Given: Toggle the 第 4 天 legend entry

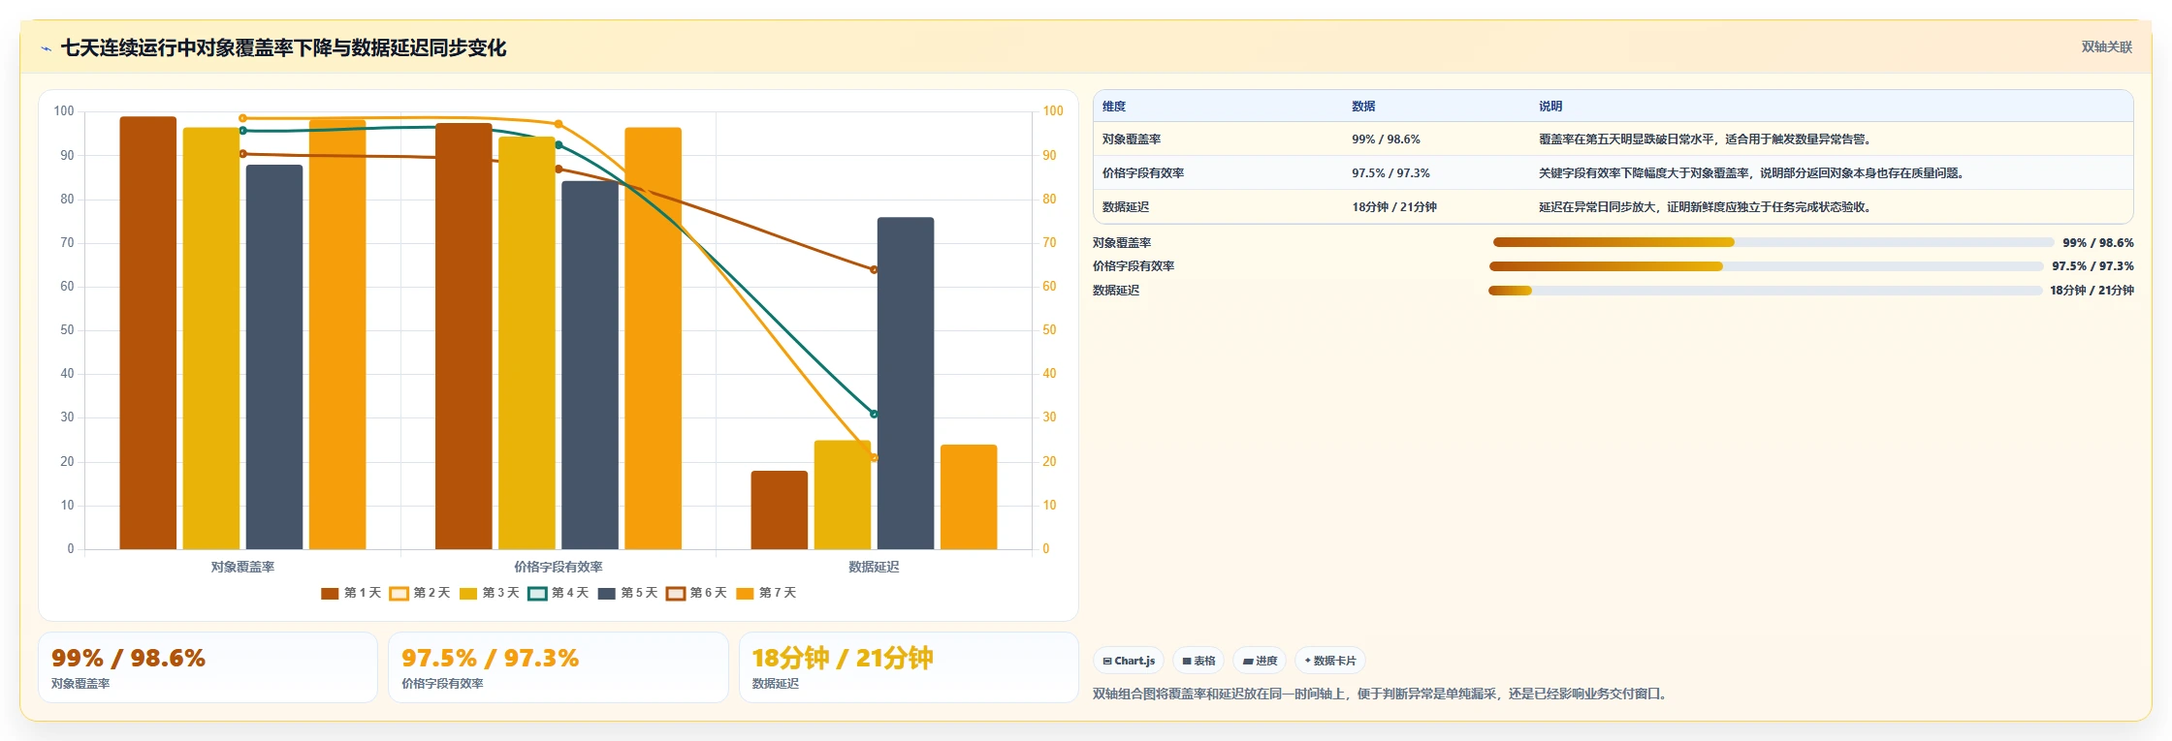Looking at the screenshot, I should tap(559, 593).
